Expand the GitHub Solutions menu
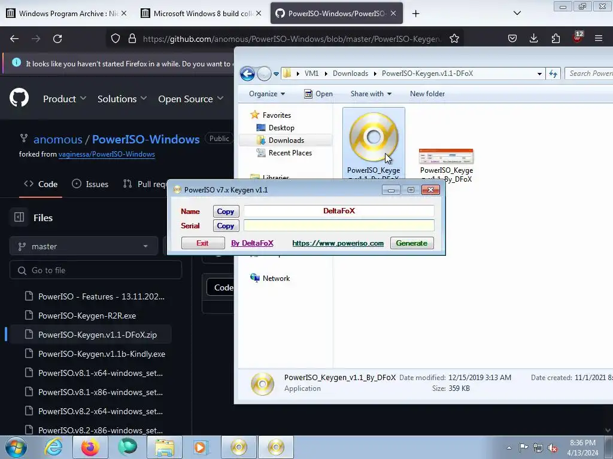The width and height of the screenshot is (613, 459). click(122, 99)
